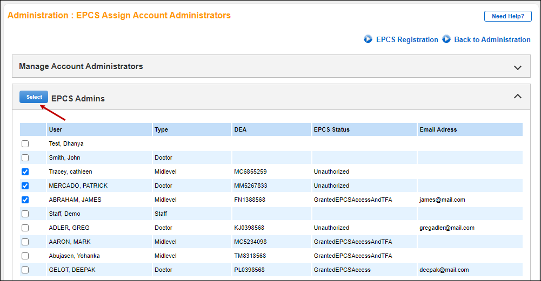Click DEA number PL0398568

250,270
